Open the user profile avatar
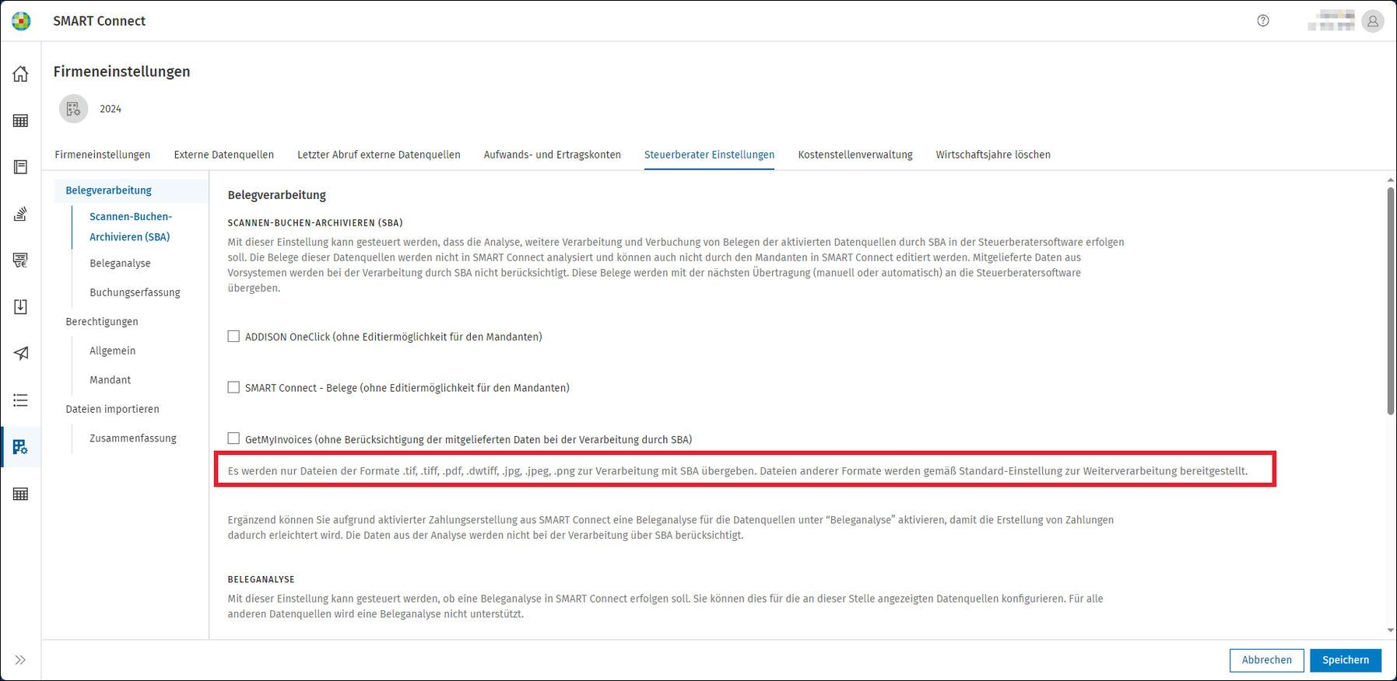 click(1373, 22)
